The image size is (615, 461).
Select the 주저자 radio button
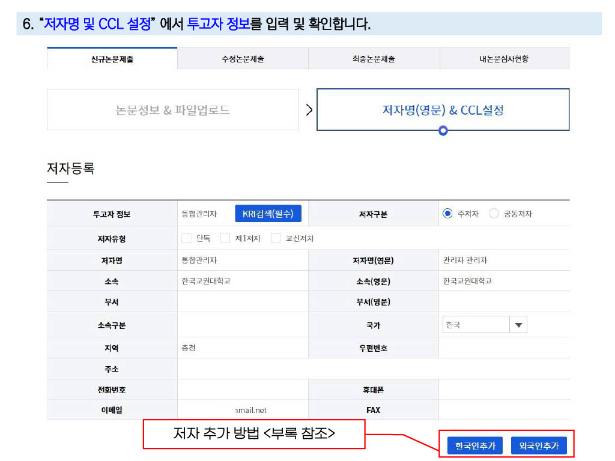[447, 214]
